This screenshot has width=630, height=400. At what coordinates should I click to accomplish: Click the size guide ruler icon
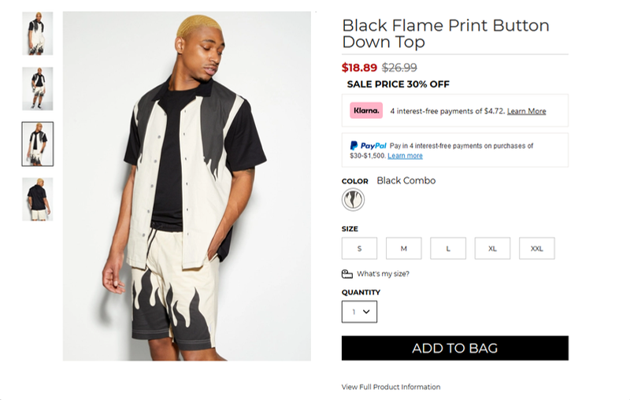pos(347,274)
